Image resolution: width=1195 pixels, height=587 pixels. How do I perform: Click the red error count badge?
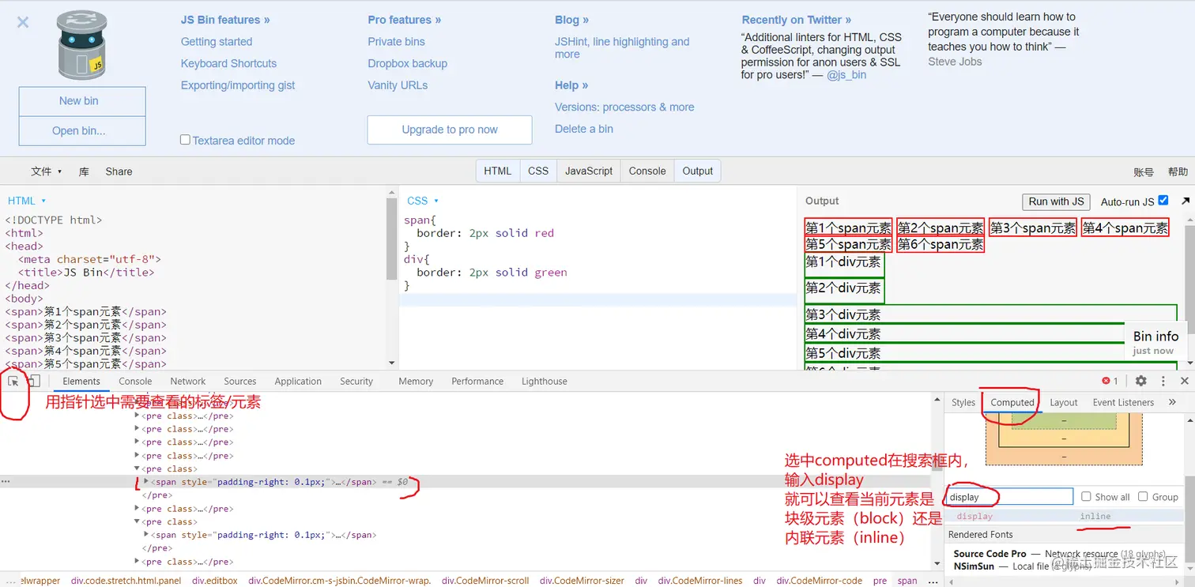point(1110,381)
